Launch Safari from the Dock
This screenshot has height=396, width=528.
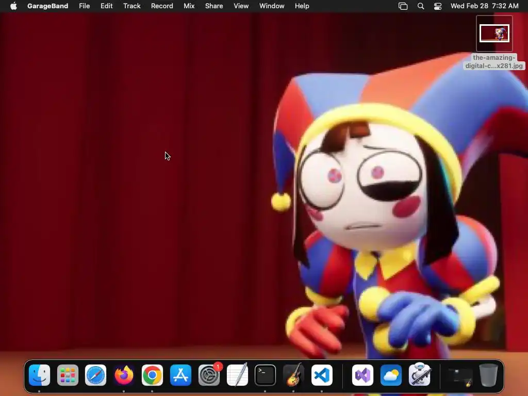coord(95,375)
